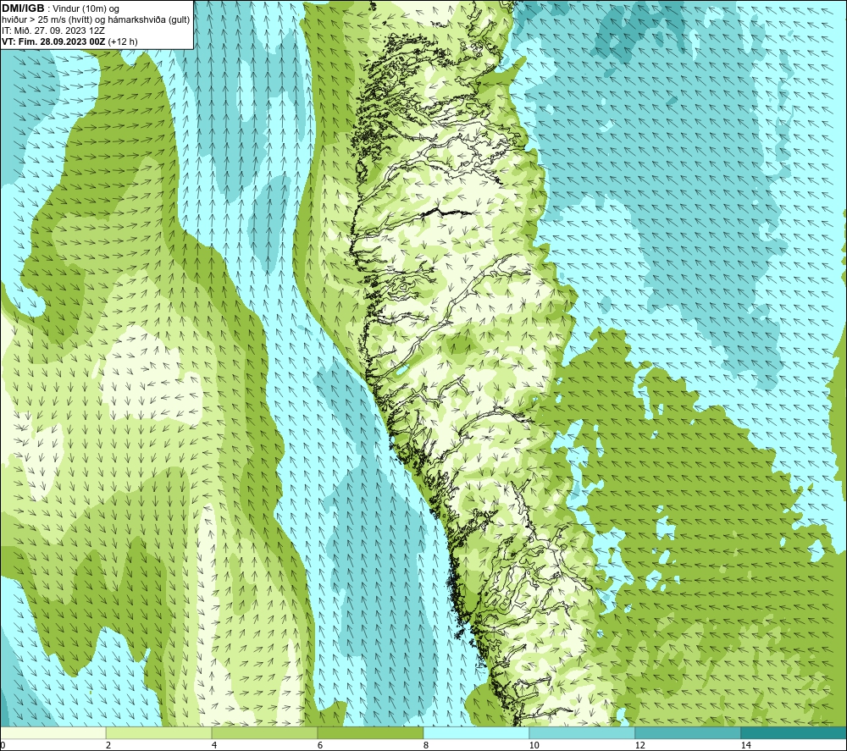Click the "VT: Fim. 28.09.2023 00Z" valid time
Image resolution: width=847 pixels, height=751 pixels.
[x=53, y=41]
